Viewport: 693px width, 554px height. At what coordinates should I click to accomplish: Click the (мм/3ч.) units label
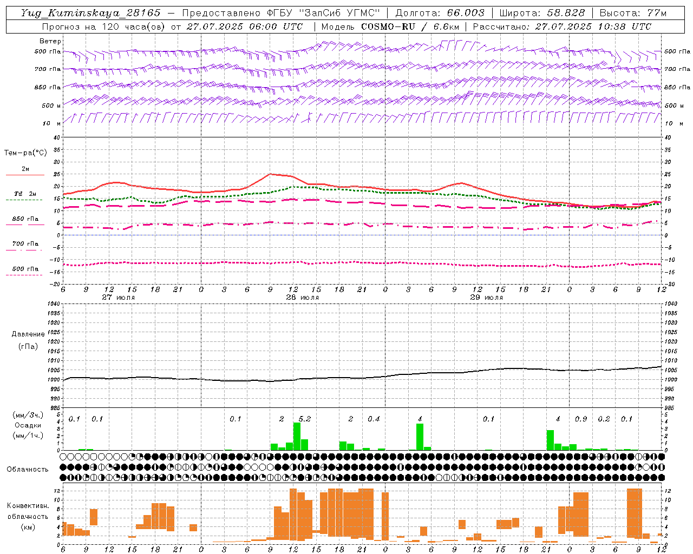coord(28,415)
